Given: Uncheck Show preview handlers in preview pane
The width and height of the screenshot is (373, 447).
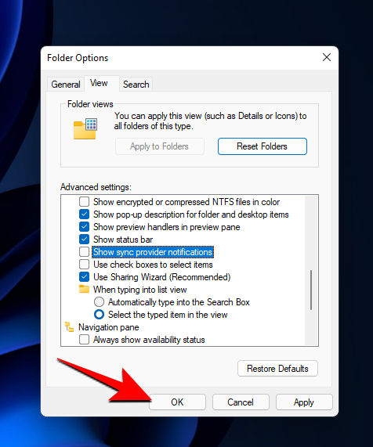Looking at the screenshot, I should [84, 227].
